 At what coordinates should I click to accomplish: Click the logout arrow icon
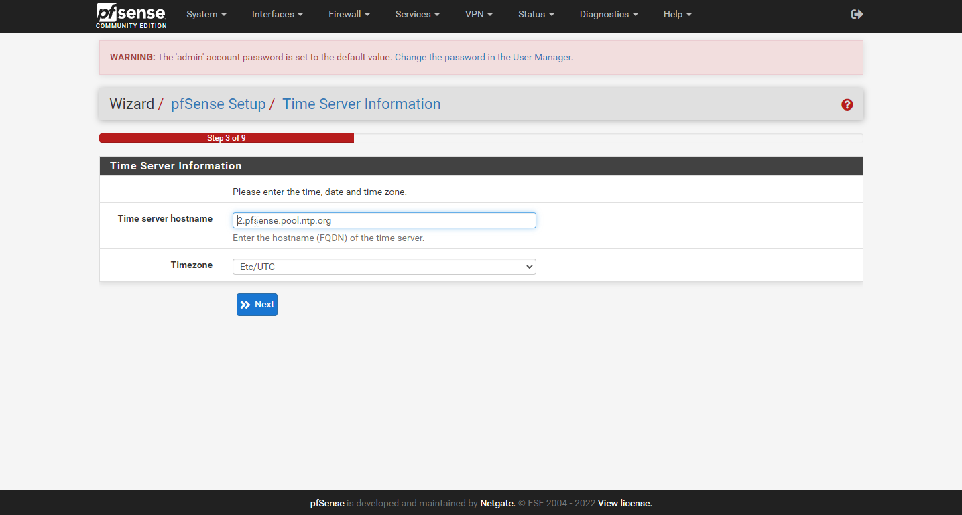click(x=857, y=14)
